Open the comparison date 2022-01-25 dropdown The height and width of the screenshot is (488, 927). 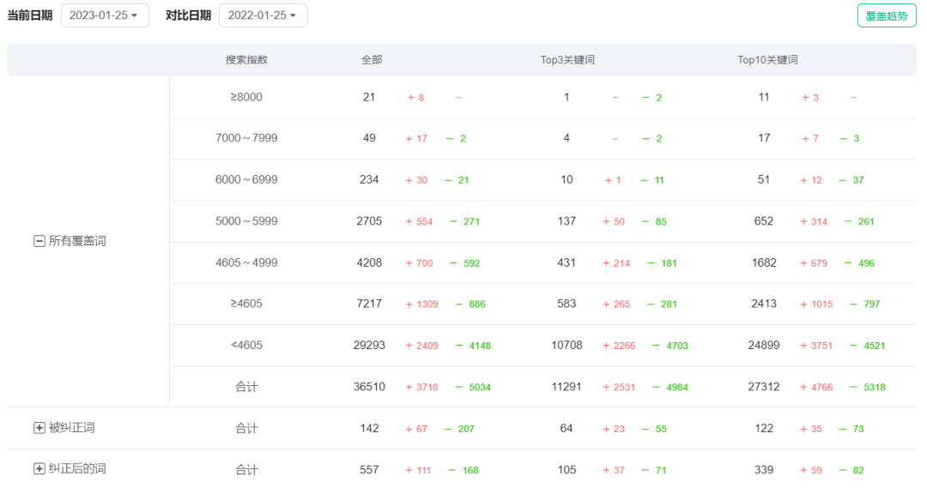263,15
